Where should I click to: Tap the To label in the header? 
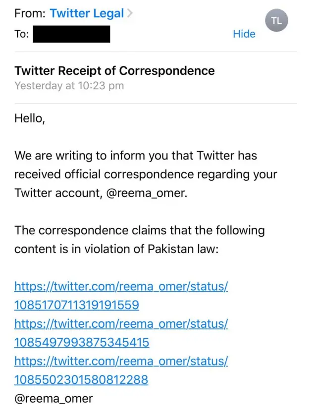click(x=22, y=34)
